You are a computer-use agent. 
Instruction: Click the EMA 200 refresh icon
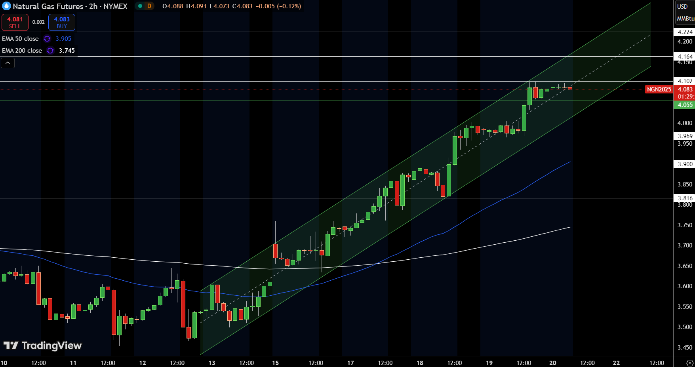[50, 51]
